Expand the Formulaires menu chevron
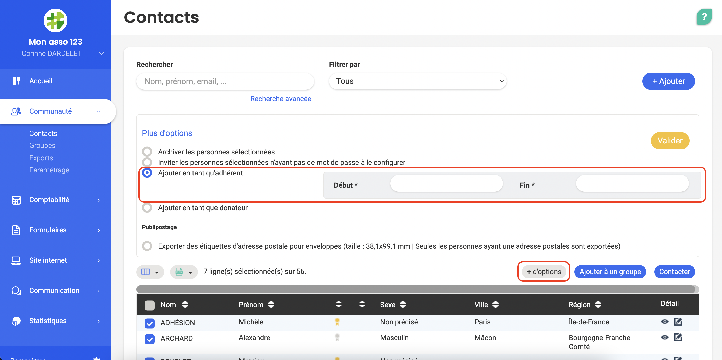Viewport: 722px width, 360px height. click(98, 230)
